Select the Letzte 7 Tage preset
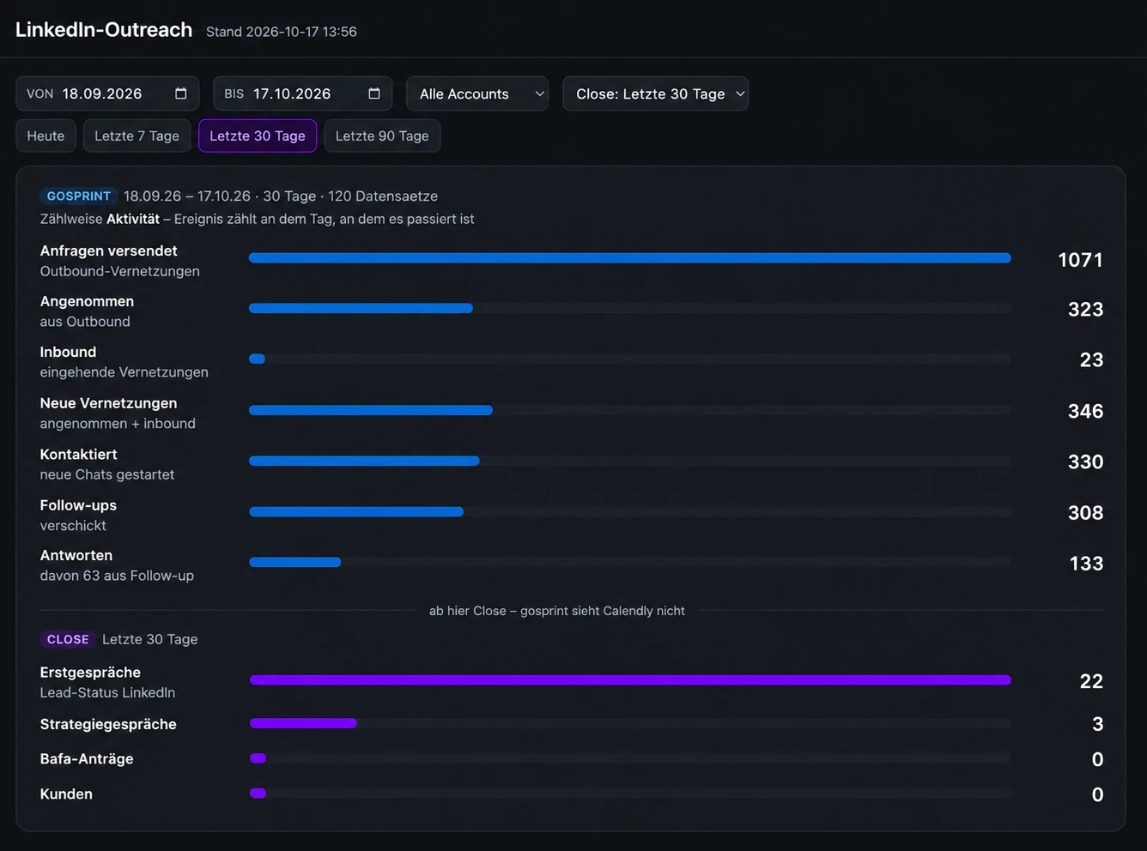Image resolution: width=1147 pixels, height=851 pixels. pos(137,136)
